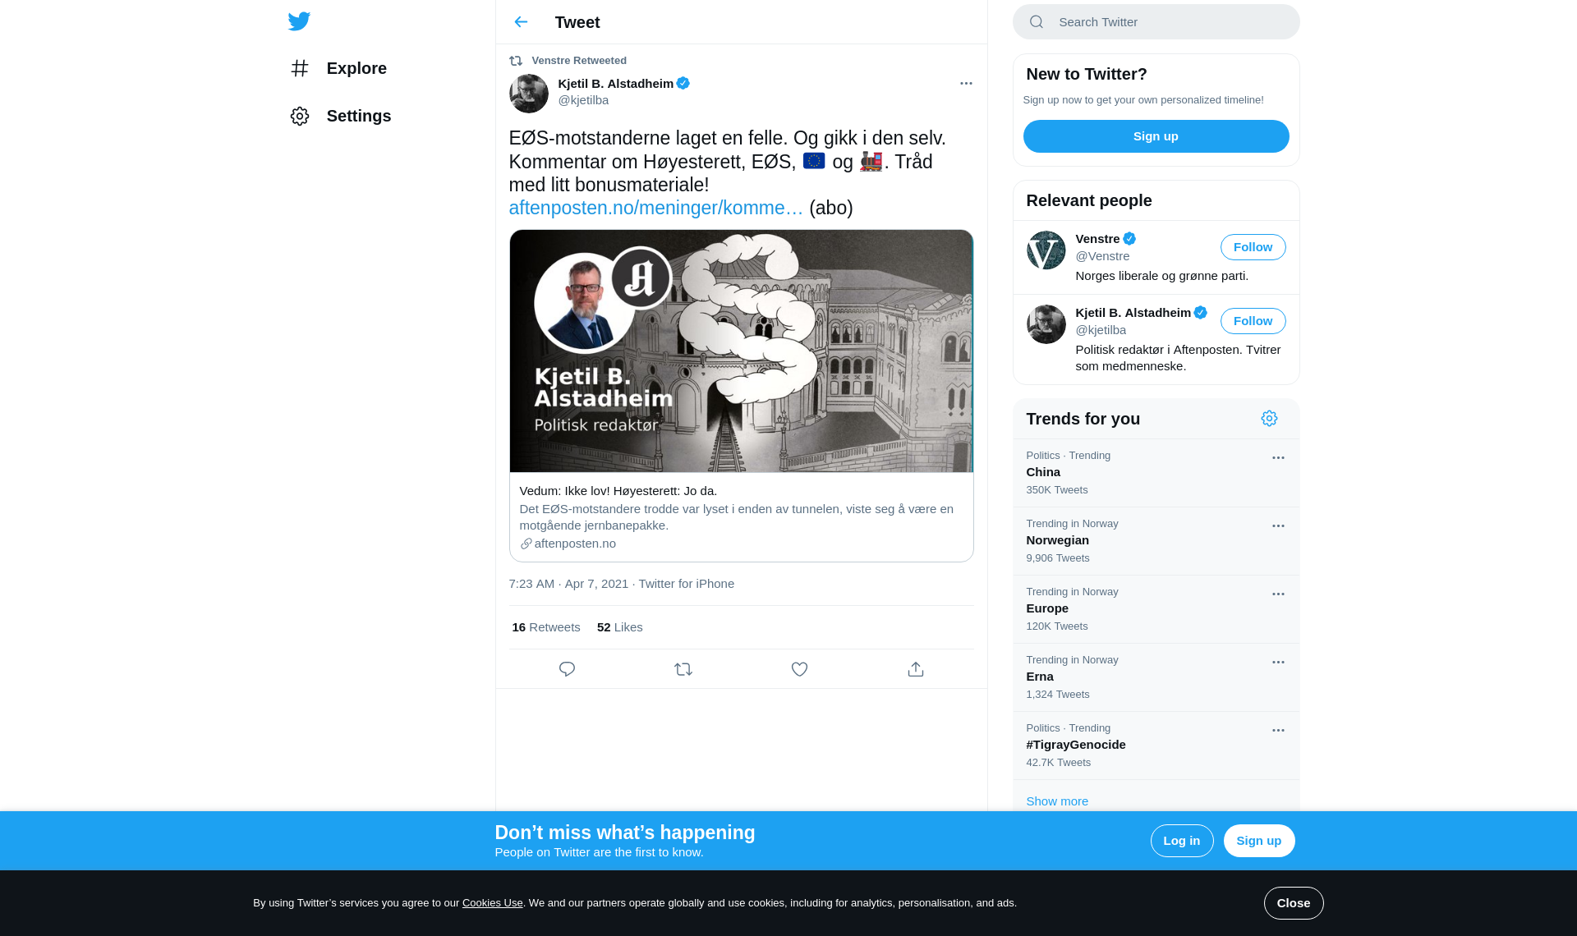Click the Venstre name in Relevant people
Viewport: 1577px width, 936px height.
click(x=1097, y=239)
